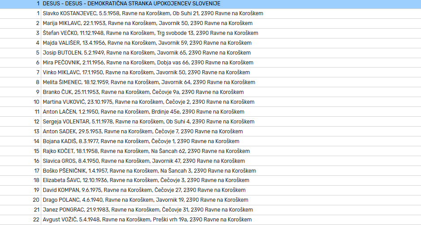Image resolution: width=421 pixels, height=225 pixels.
Task: Click number cell 5 beside Josip BUTOLEN
Action: click(x=21, y=53)
